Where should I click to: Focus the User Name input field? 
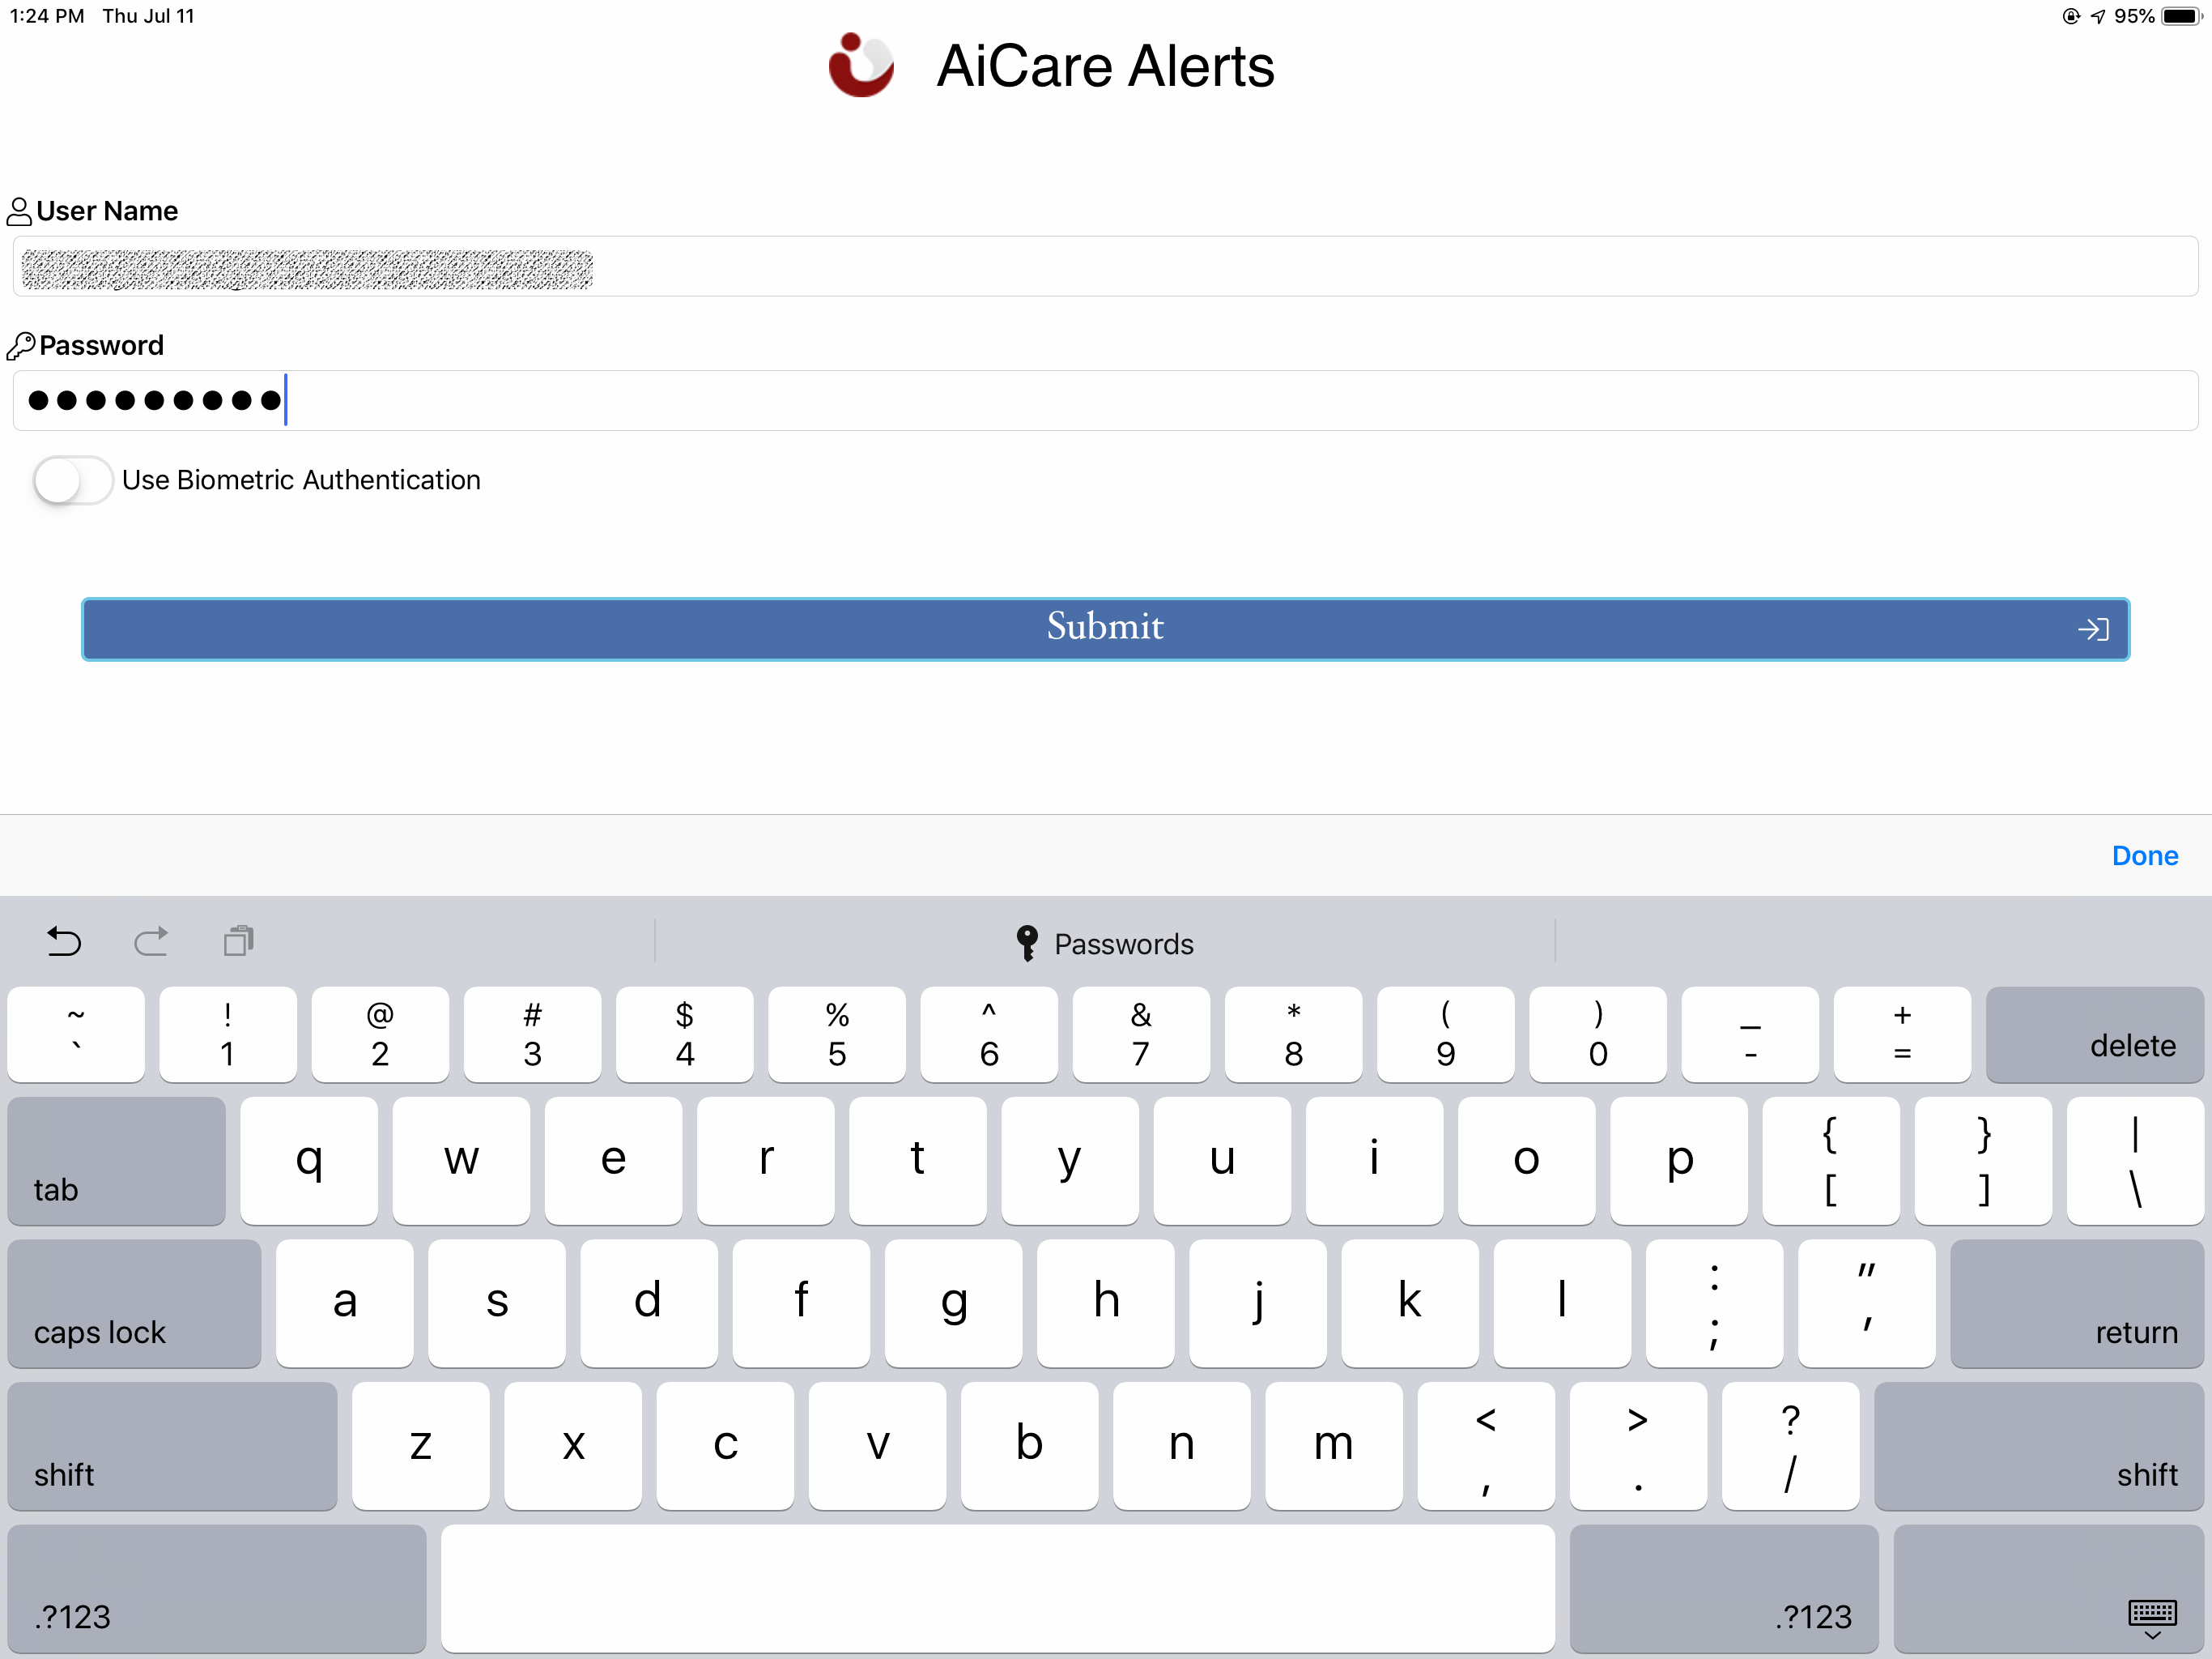[x=1105, y=267]
